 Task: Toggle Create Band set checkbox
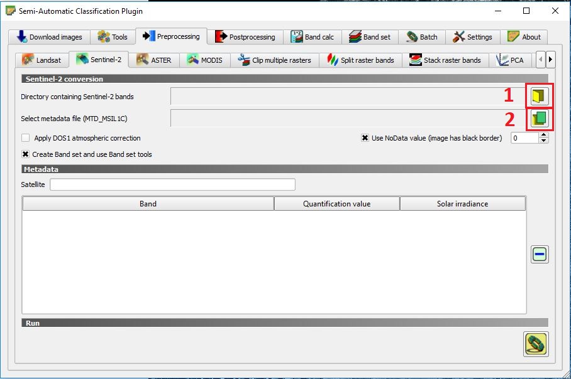[26, 154]
